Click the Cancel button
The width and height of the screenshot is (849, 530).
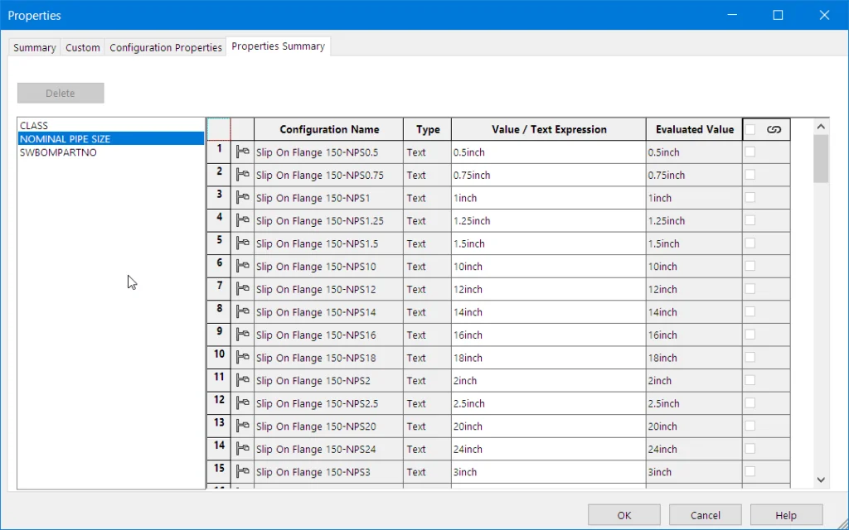[705, 515]
